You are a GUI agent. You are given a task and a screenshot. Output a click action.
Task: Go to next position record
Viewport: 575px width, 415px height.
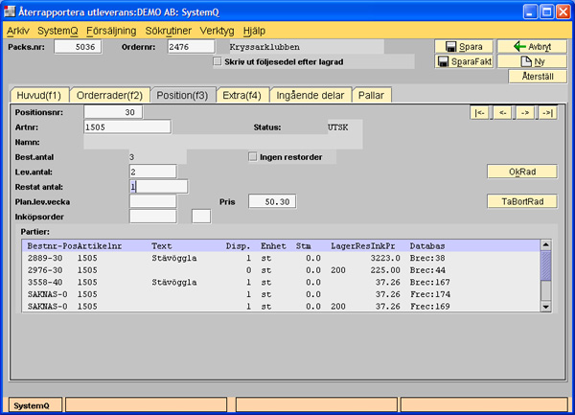click(x=525, y=112)
